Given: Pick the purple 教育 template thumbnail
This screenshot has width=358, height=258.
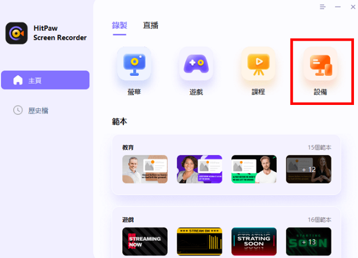Looking at the screenshot, I should 199,169.
